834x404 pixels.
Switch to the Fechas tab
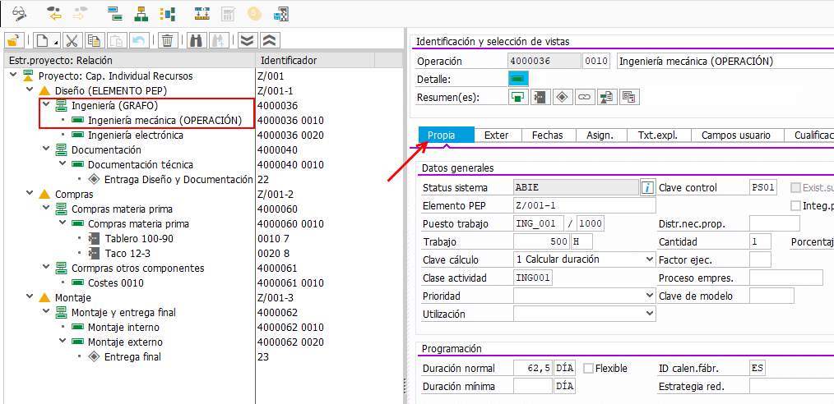547,135
